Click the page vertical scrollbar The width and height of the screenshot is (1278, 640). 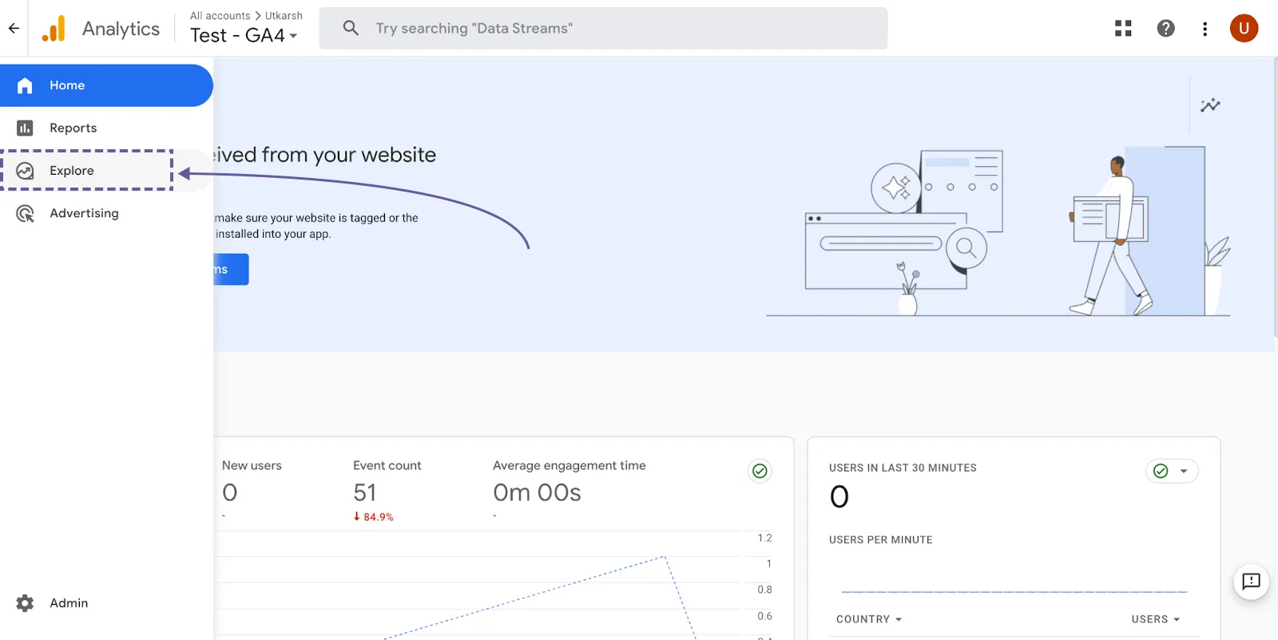click(1275, 197)
